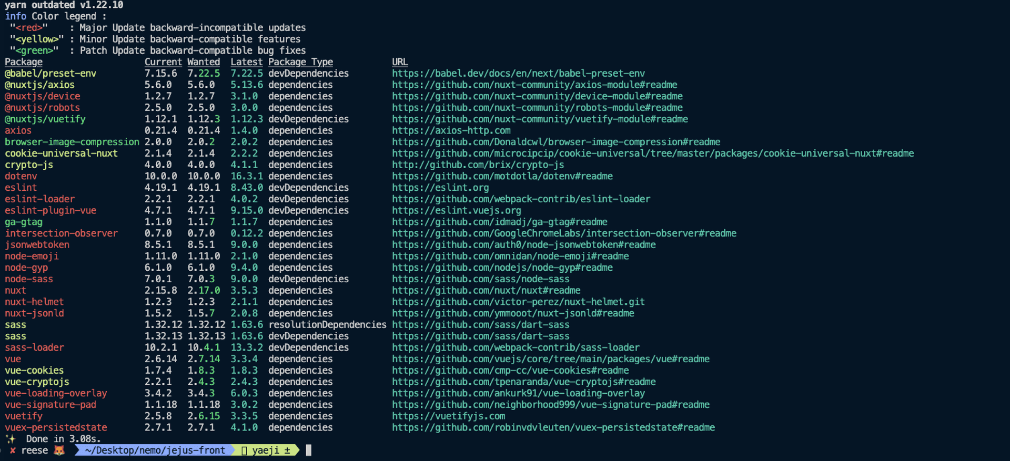Click the resolutionDependencies text in sass row
Screen dimensions: 1010x461
(327, 325)
